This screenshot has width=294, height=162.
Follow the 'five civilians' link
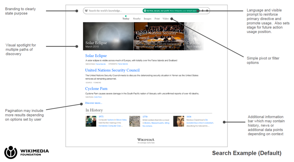147,126
